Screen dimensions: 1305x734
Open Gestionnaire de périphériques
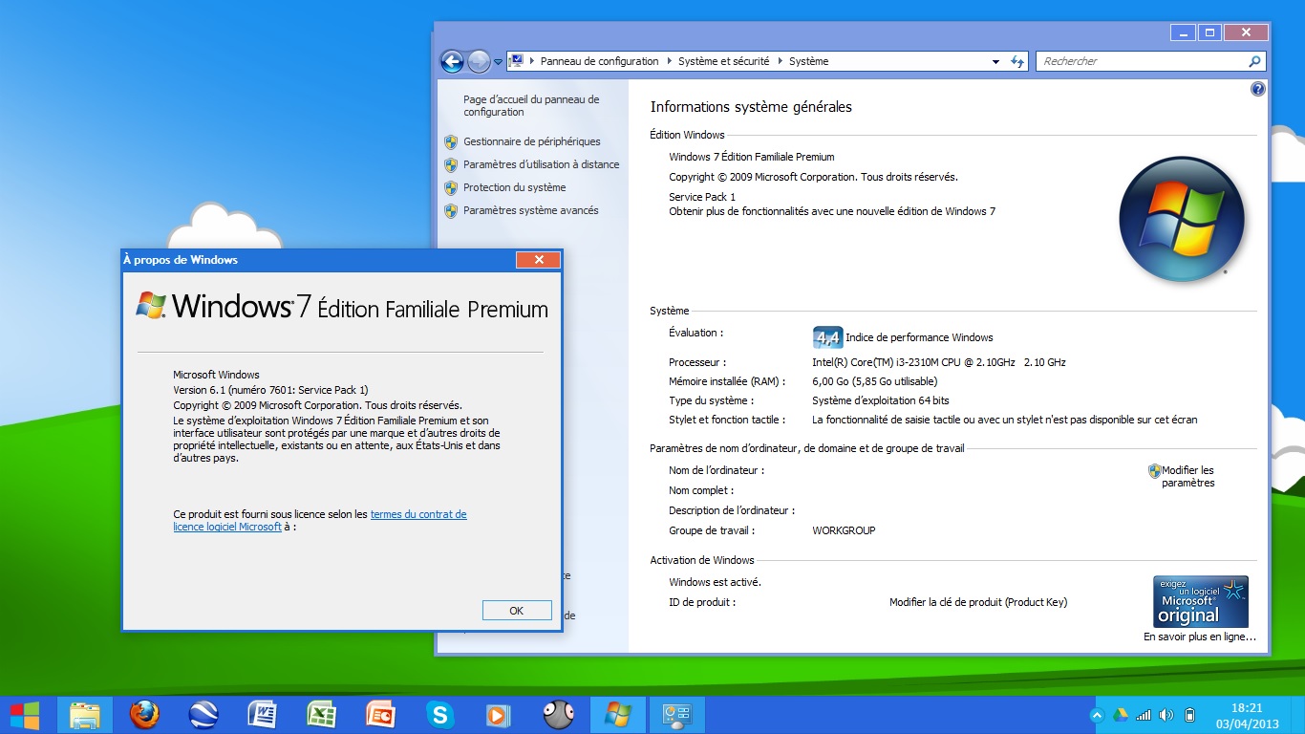coord(532,141)
